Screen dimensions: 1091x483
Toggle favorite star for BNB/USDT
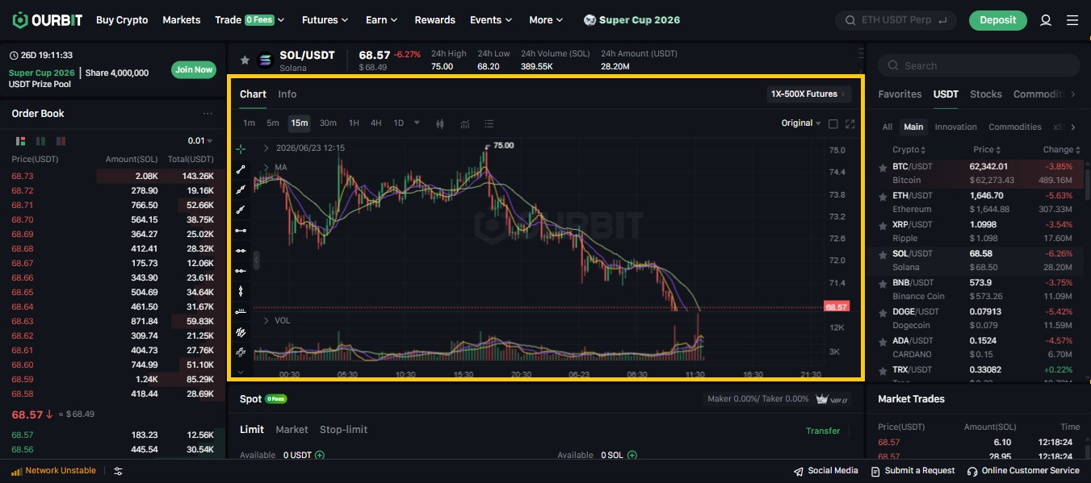[x=883, y=283]
